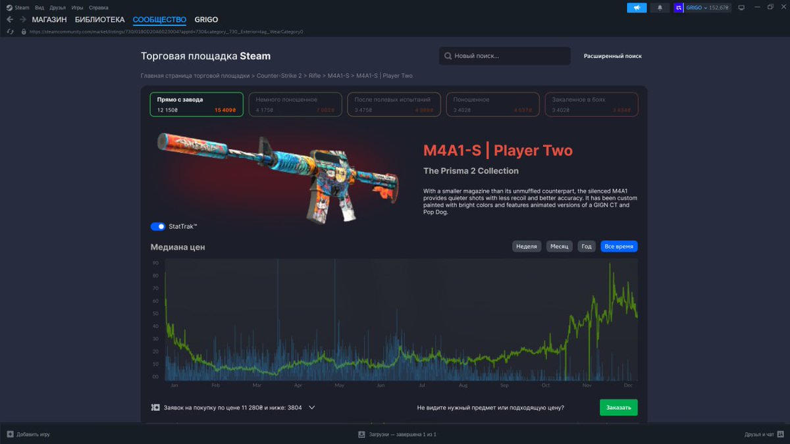Select Закаленное в боях wear option
The image size is (790, 444).
click(x=592, y=105)
